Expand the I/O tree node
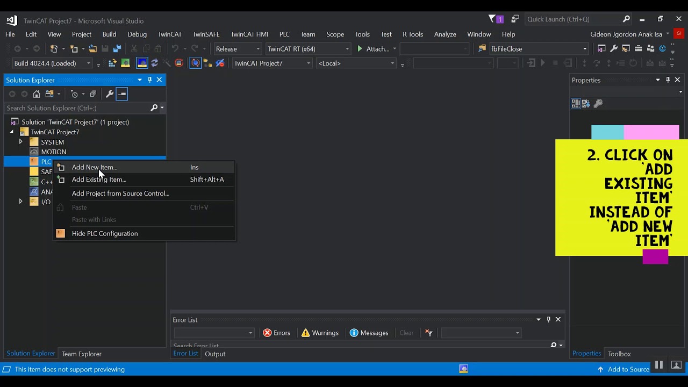The image size is (688, 387). coord(20,202)
